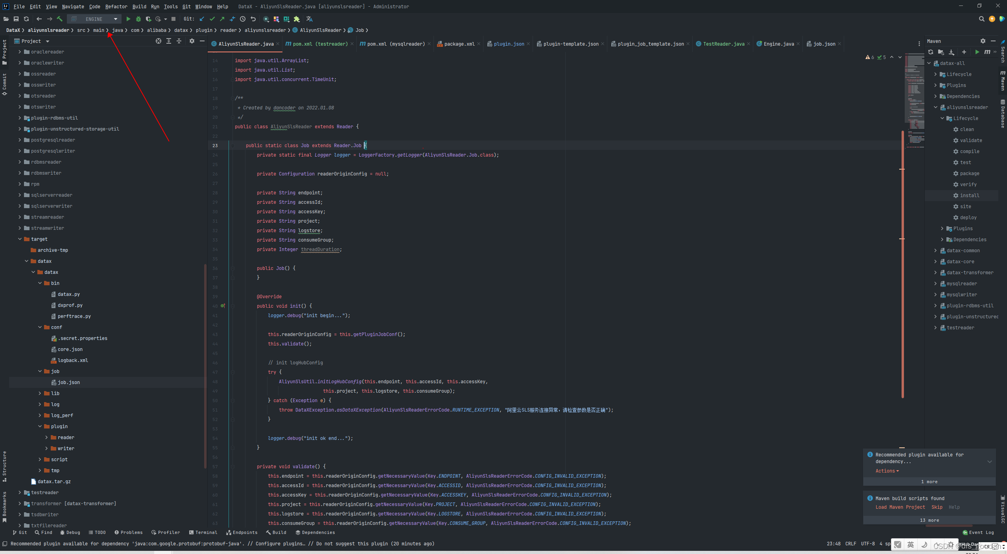Click the Build Project hammer icon

click(x=60, y=19)
